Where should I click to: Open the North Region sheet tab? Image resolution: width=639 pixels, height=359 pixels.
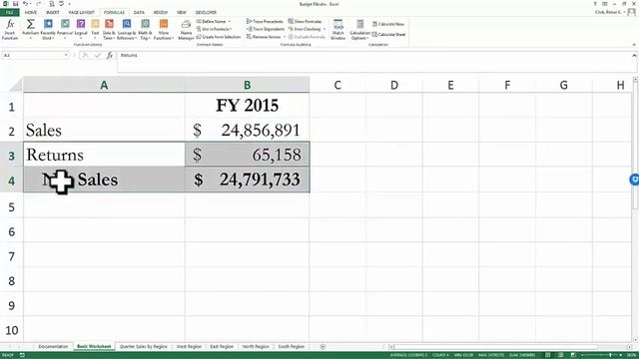coord(256,346)
